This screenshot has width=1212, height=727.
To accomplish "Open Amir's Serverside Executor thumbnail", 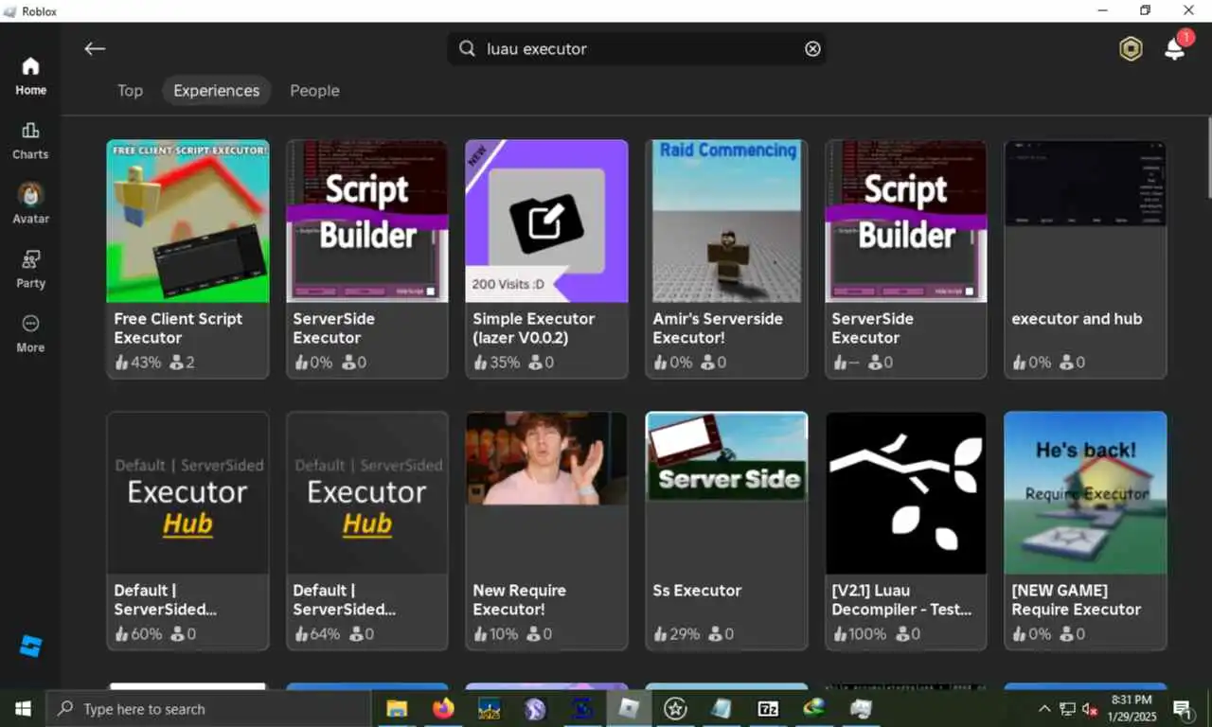I will click(726, 222).
